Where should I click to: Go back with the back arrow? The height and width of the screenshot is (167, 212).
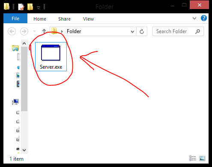[x=12, y=31]
